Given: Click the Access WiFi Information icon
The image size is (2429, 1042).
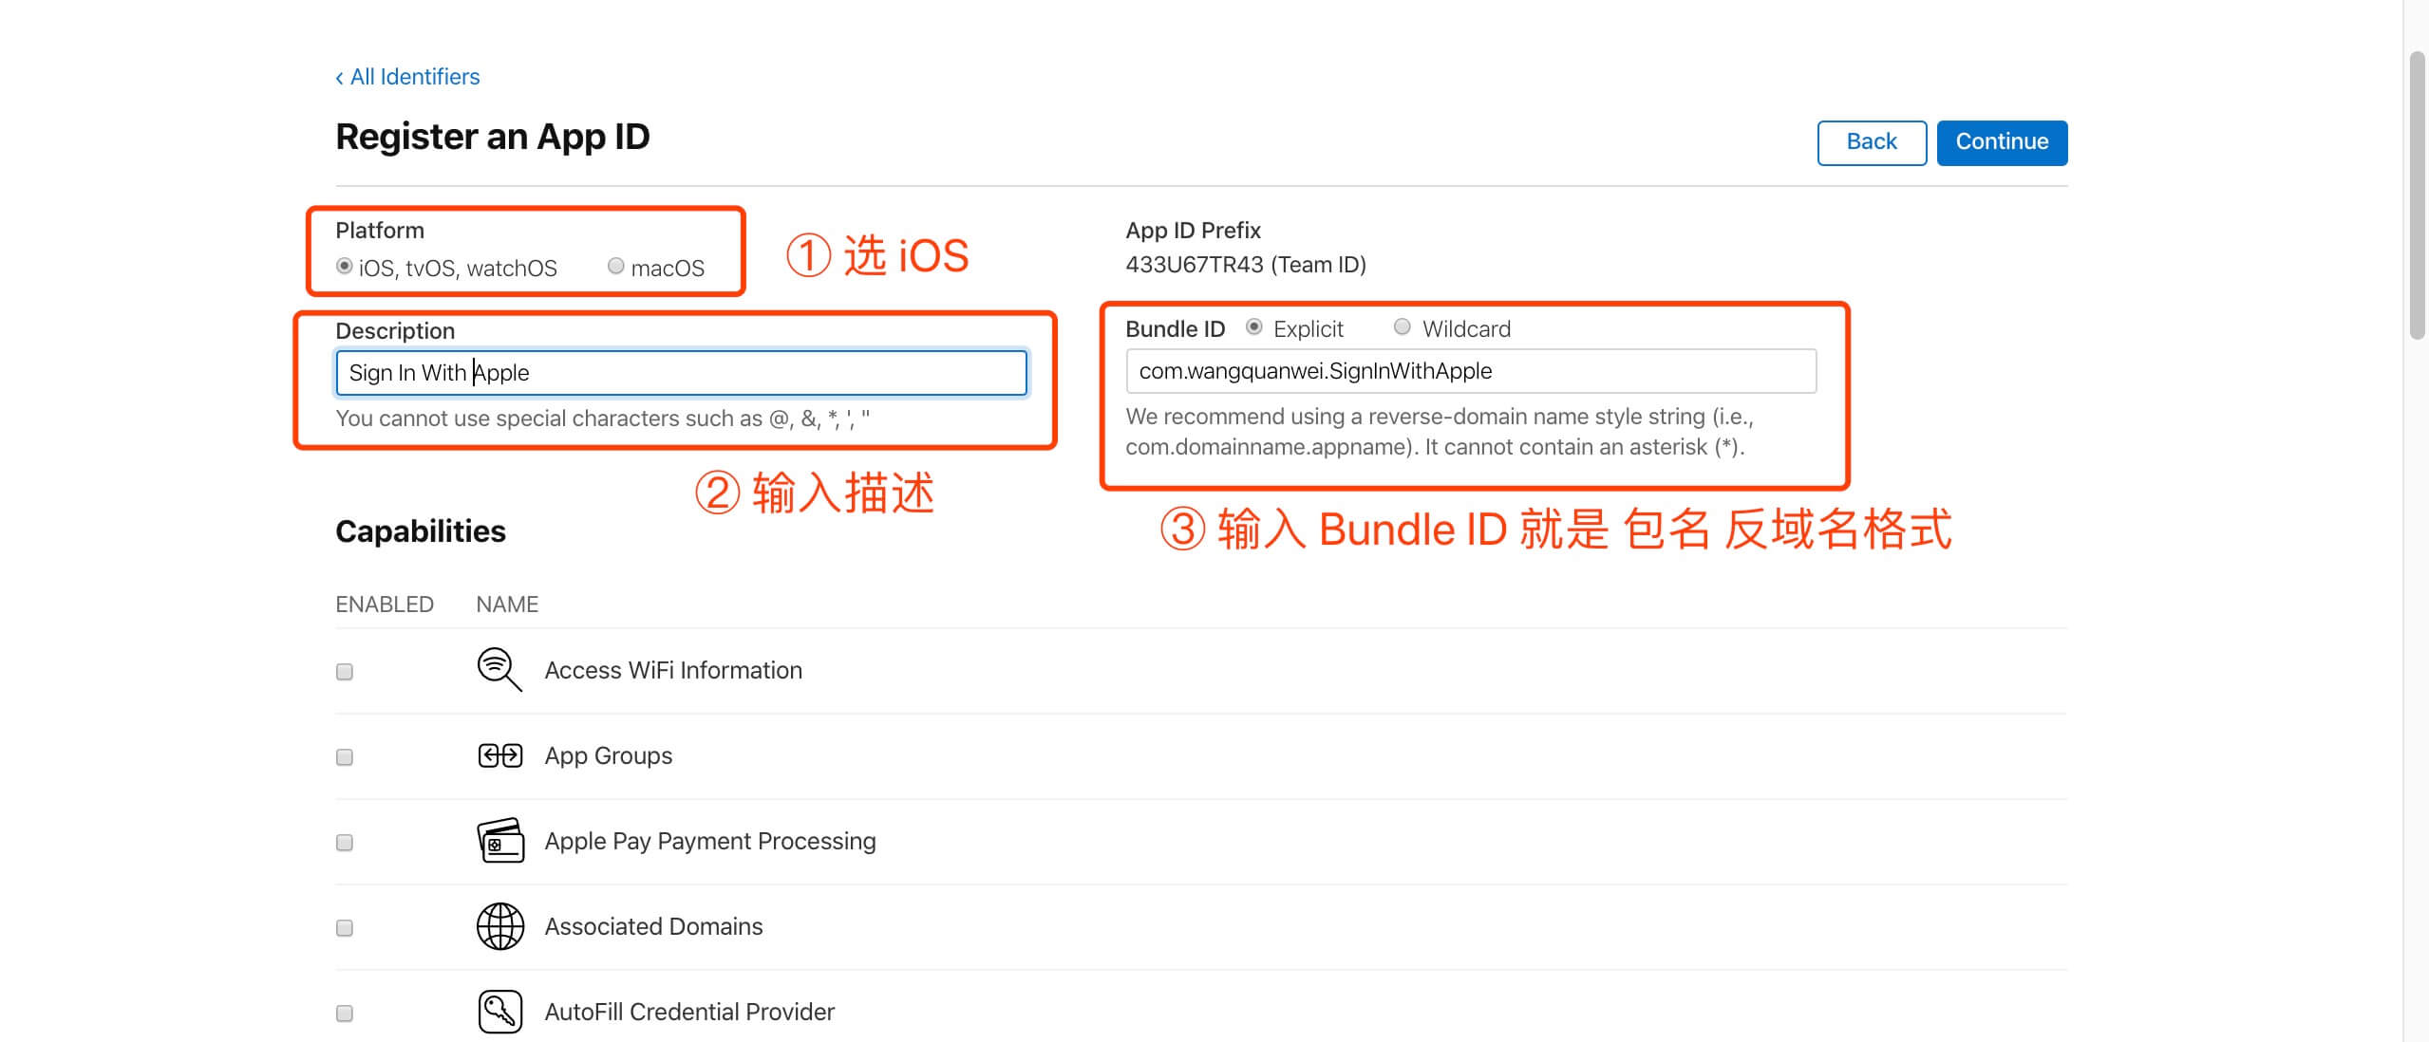Looking at the screenshot, I should pyautogui.click(x=499, y=669).
